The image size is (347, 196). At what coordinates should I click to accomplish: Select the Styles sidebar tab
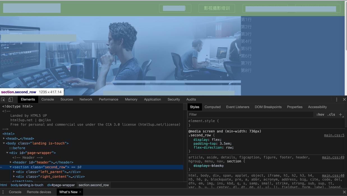click(194, 107)
